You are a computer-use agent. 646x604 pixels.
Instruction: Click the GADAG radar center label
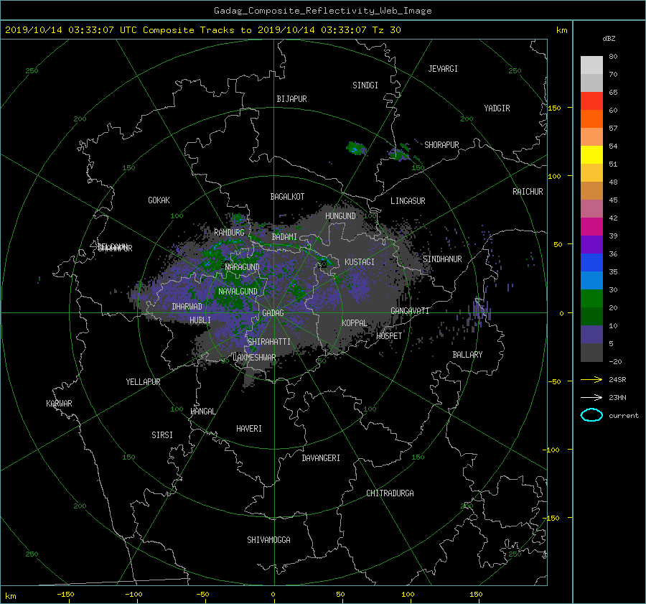pyautogui.click(x=273, y=313)
